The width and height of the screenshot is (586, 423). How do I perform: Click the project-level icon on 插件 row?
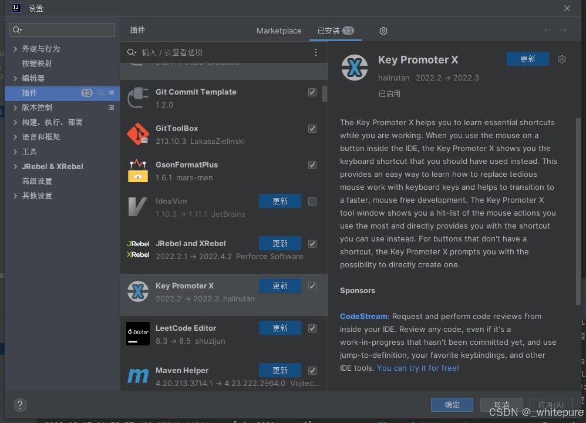(x=111, y=93)
